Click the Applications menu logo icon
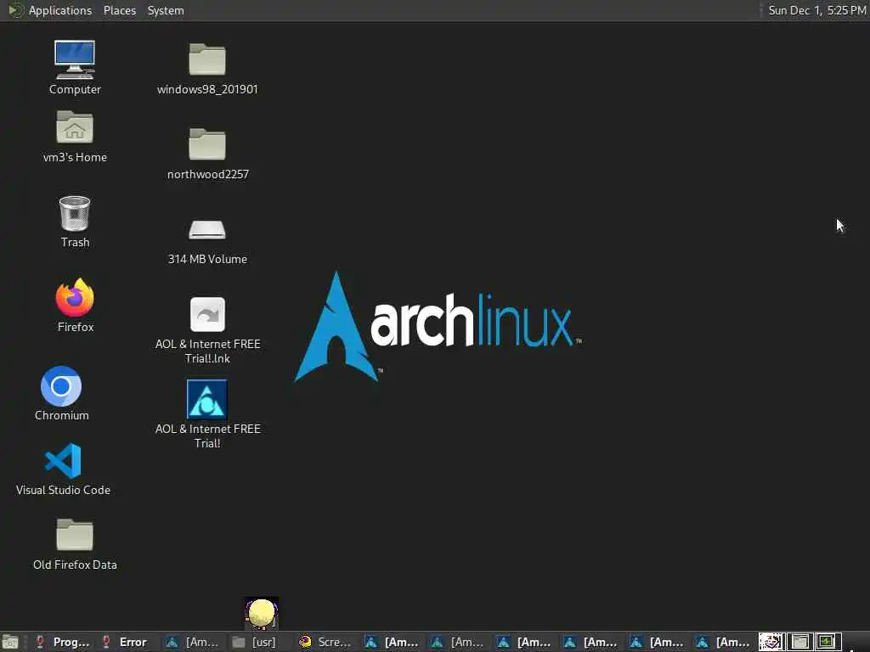This screenshot has height=652, width=870. click(x=15, y=10)
